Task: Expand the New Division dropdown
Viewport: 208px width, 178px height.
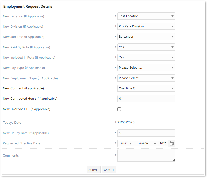Action: [146, 26]
